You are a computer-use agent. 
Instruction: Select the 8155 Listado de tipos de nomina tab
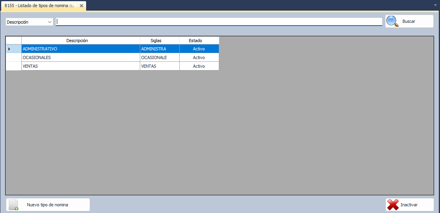[39, 6]
